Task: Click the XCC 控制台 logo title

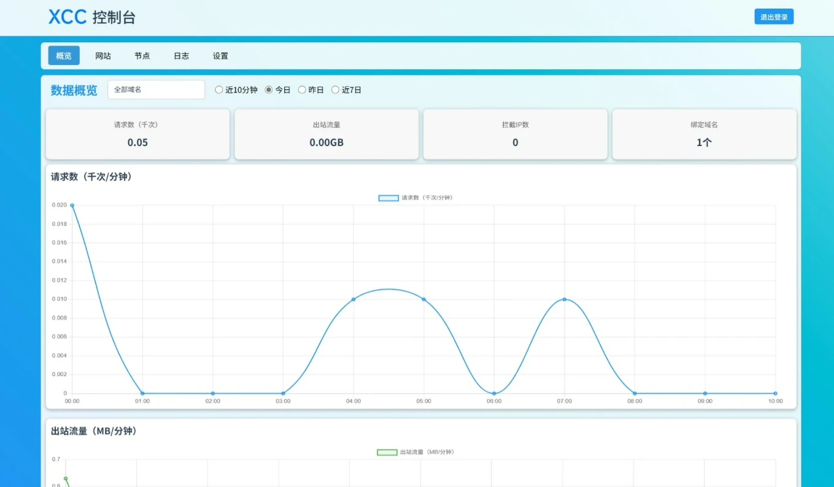Action: pos(92,17)
